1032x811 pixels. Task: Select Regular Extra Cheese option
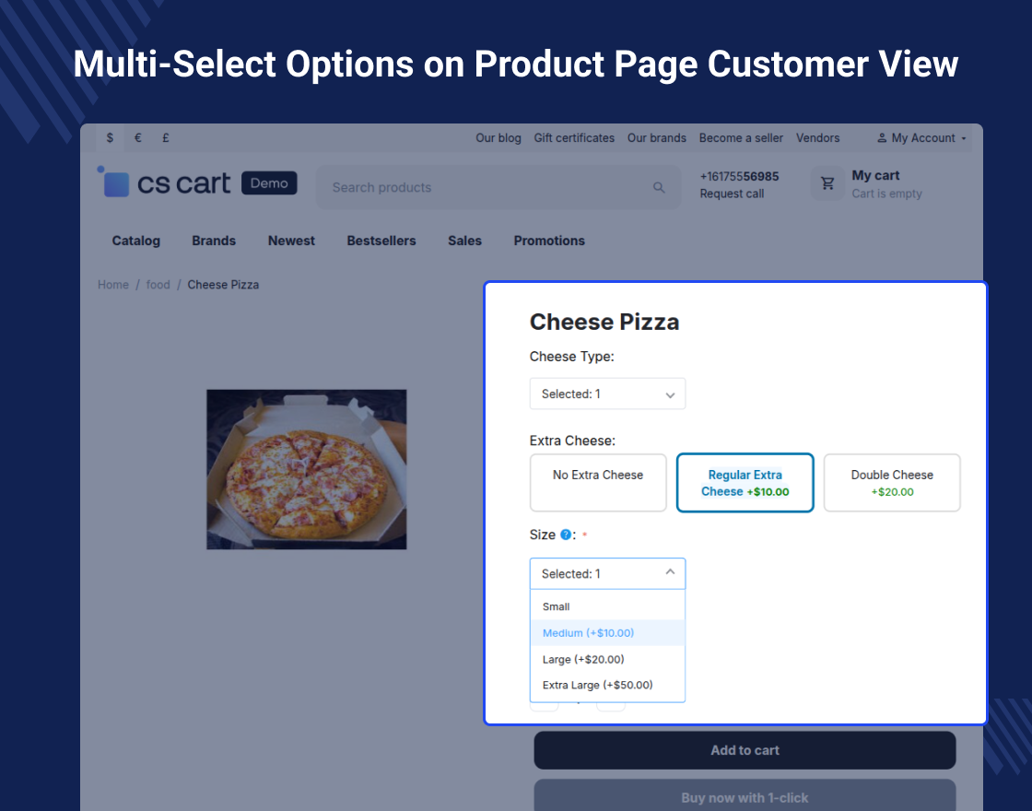point(745,482)
